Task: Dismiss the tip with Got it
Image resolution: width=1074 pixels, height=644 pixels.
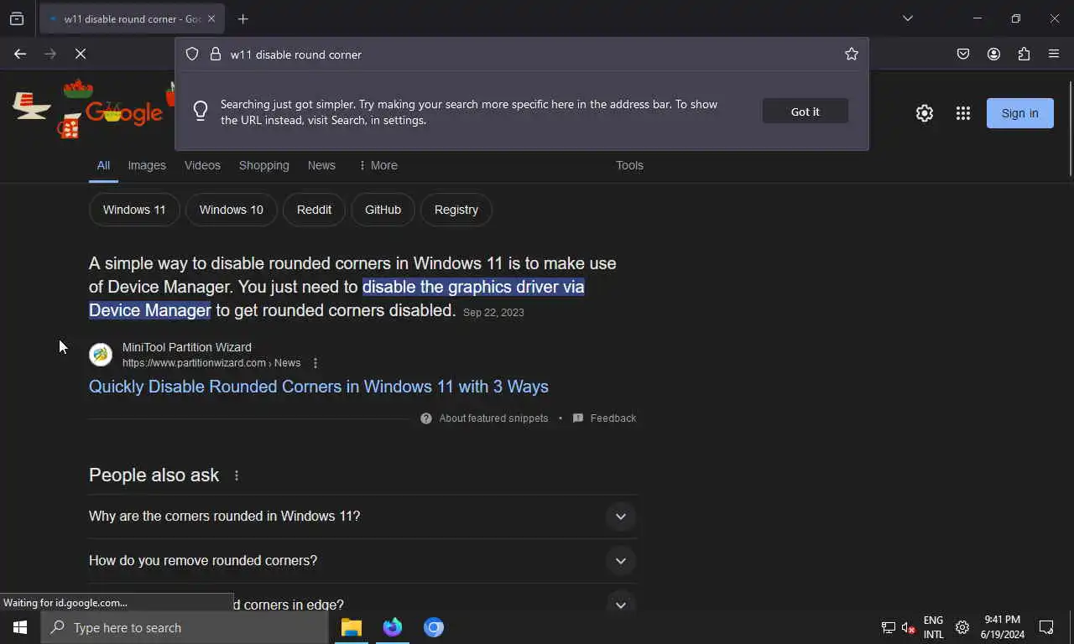Action: [805, 112]
